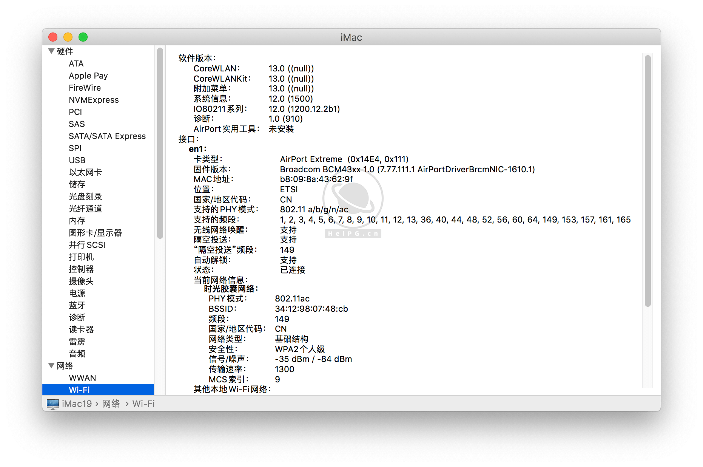Click the en1 interface heading
This screenshot has width=703, height=467.
pos(197,149)
